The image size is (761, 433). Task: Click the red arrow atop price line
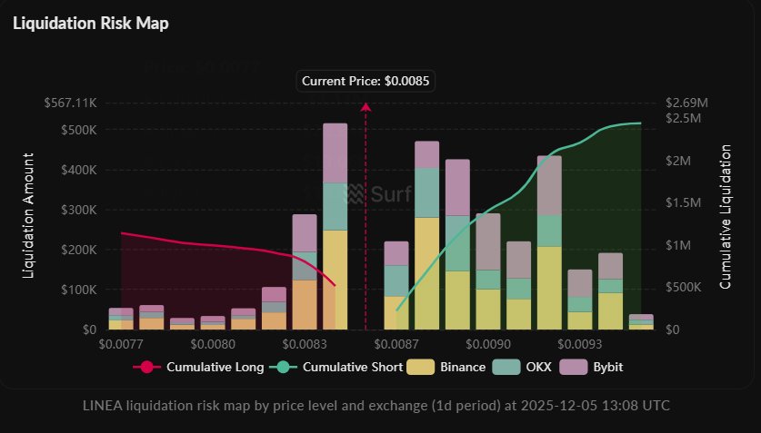pyautogui.click(x=366, y=107)
